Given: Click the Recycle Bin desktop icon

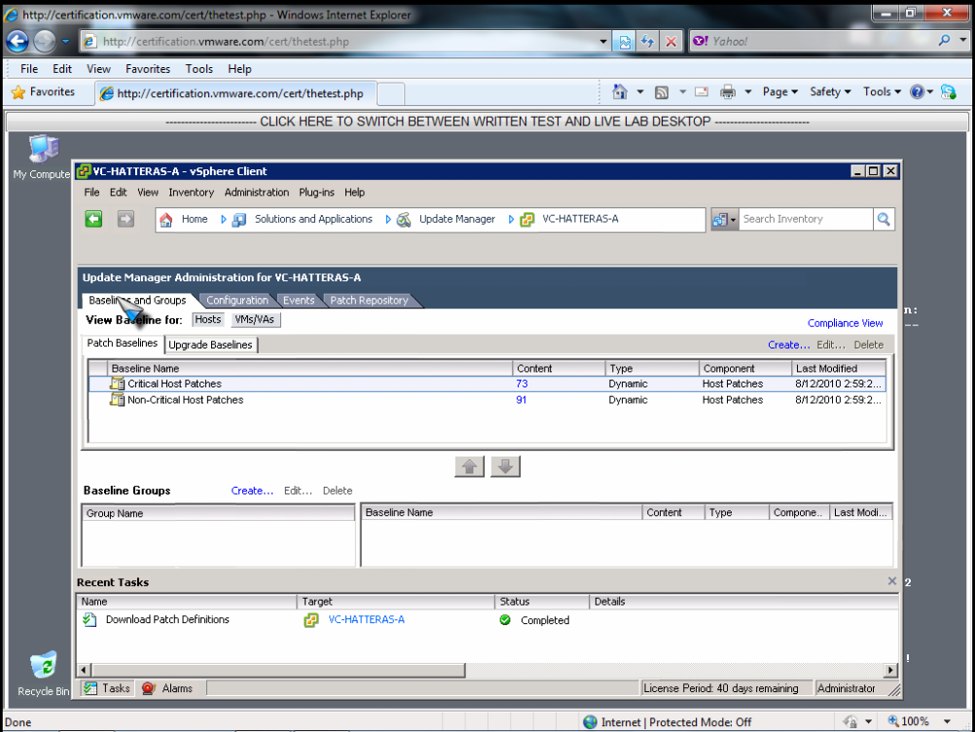Looking at the screenshot, I should click(44, 666).
